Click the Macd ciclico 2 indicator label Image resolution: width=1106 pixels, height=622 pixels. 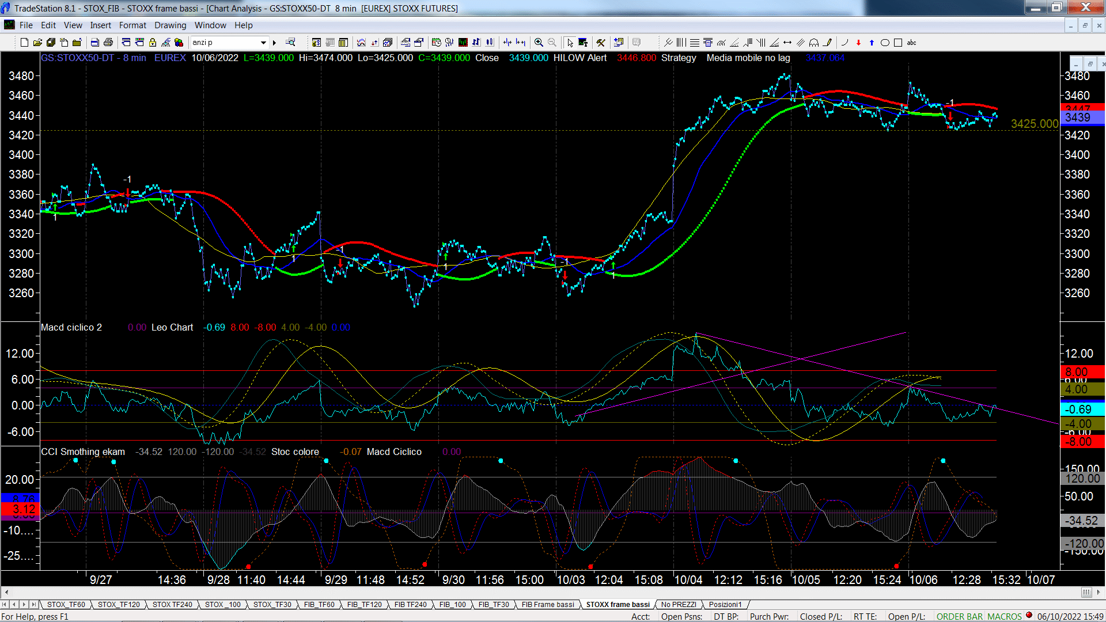[x=71, y=327]
